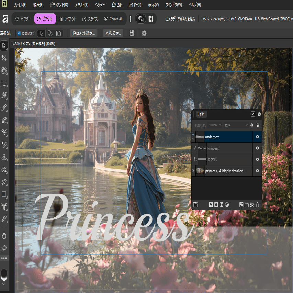Select the Dodge Brush tool
The image size is (293, 293).
(4, 132)
